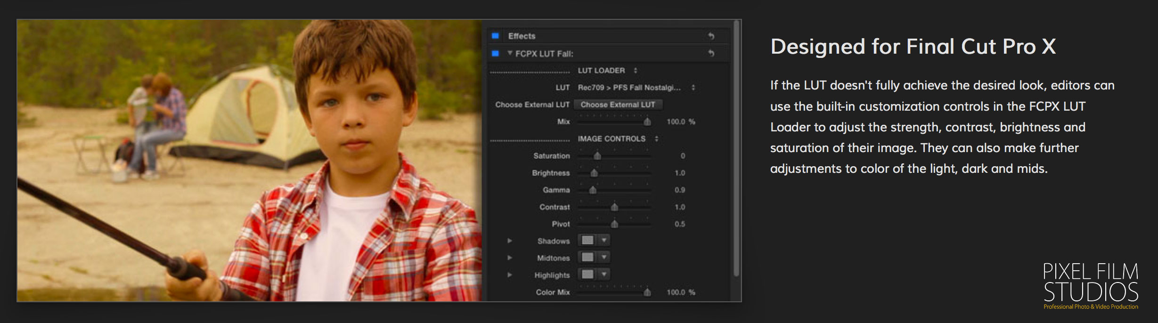Click the Effects reset arrow icon
Viewport: 1158px width, 323px height.
[711, 36]
